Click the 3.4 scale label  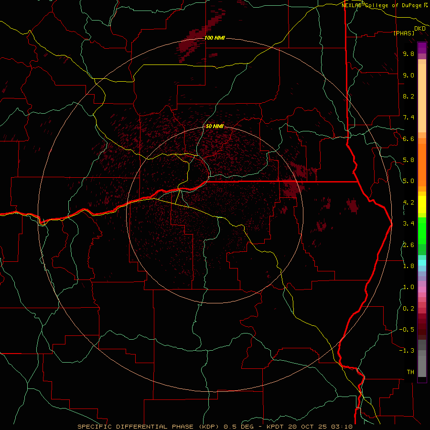(408, 224)
